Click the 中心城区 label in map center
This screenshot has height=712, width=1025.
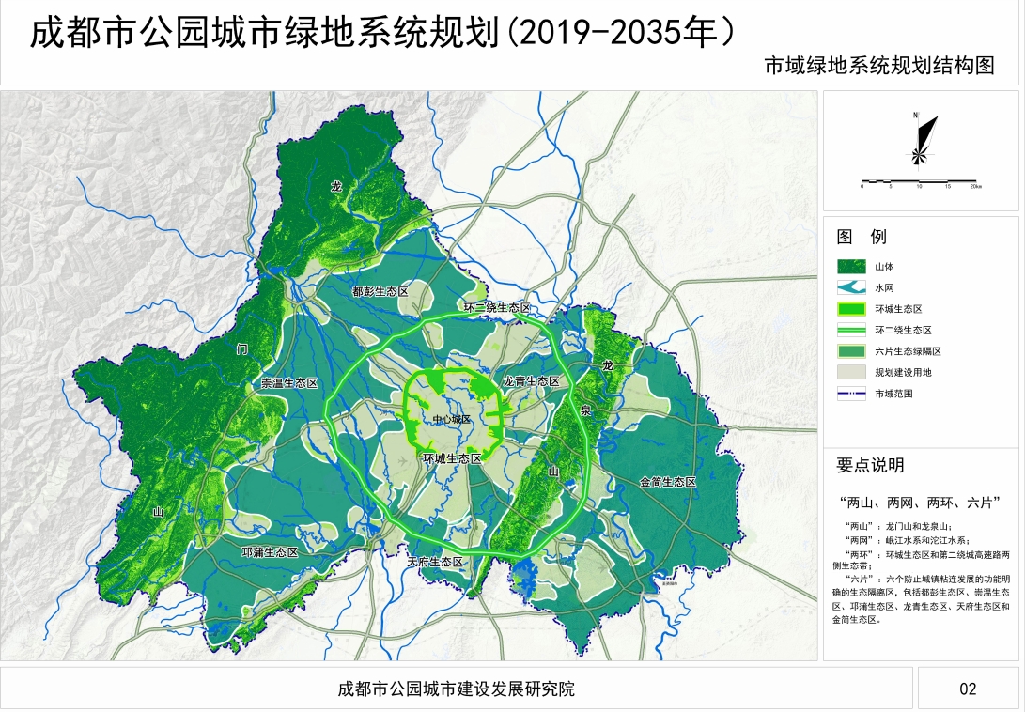coord(451,418)
